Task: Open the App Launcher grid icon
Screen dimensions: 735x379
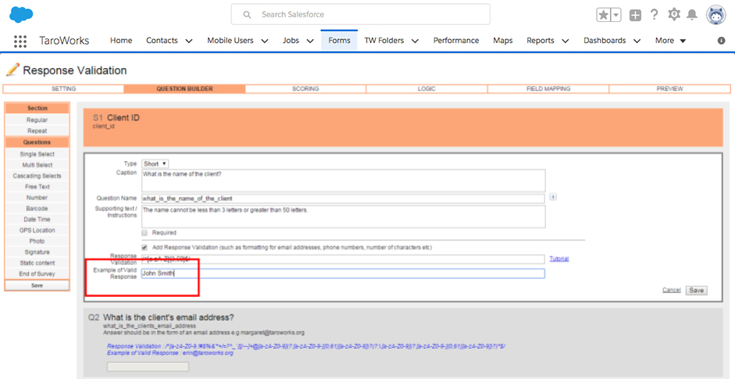Action: pyautogui.click(x=20, y=41)
